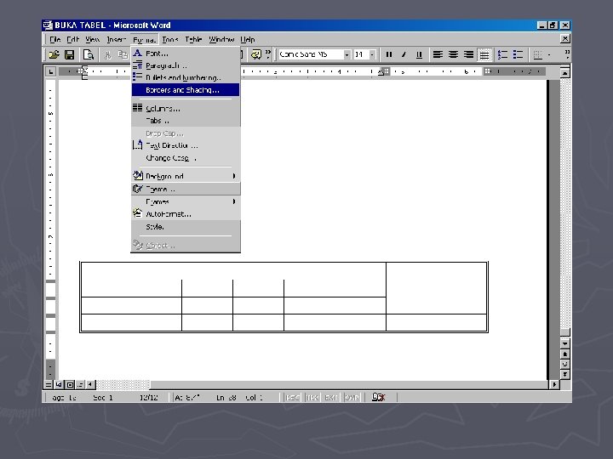Open the File menu
The width and height of the screenshot is (613, 459).
tap(54, 39)
